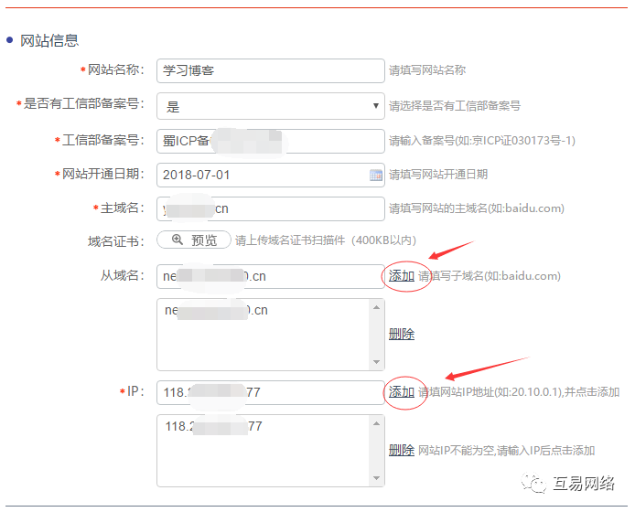Click 添加 next to the IP field
Image resolution: width=635 pixels, height=512 pixels.
coord(402,392)
